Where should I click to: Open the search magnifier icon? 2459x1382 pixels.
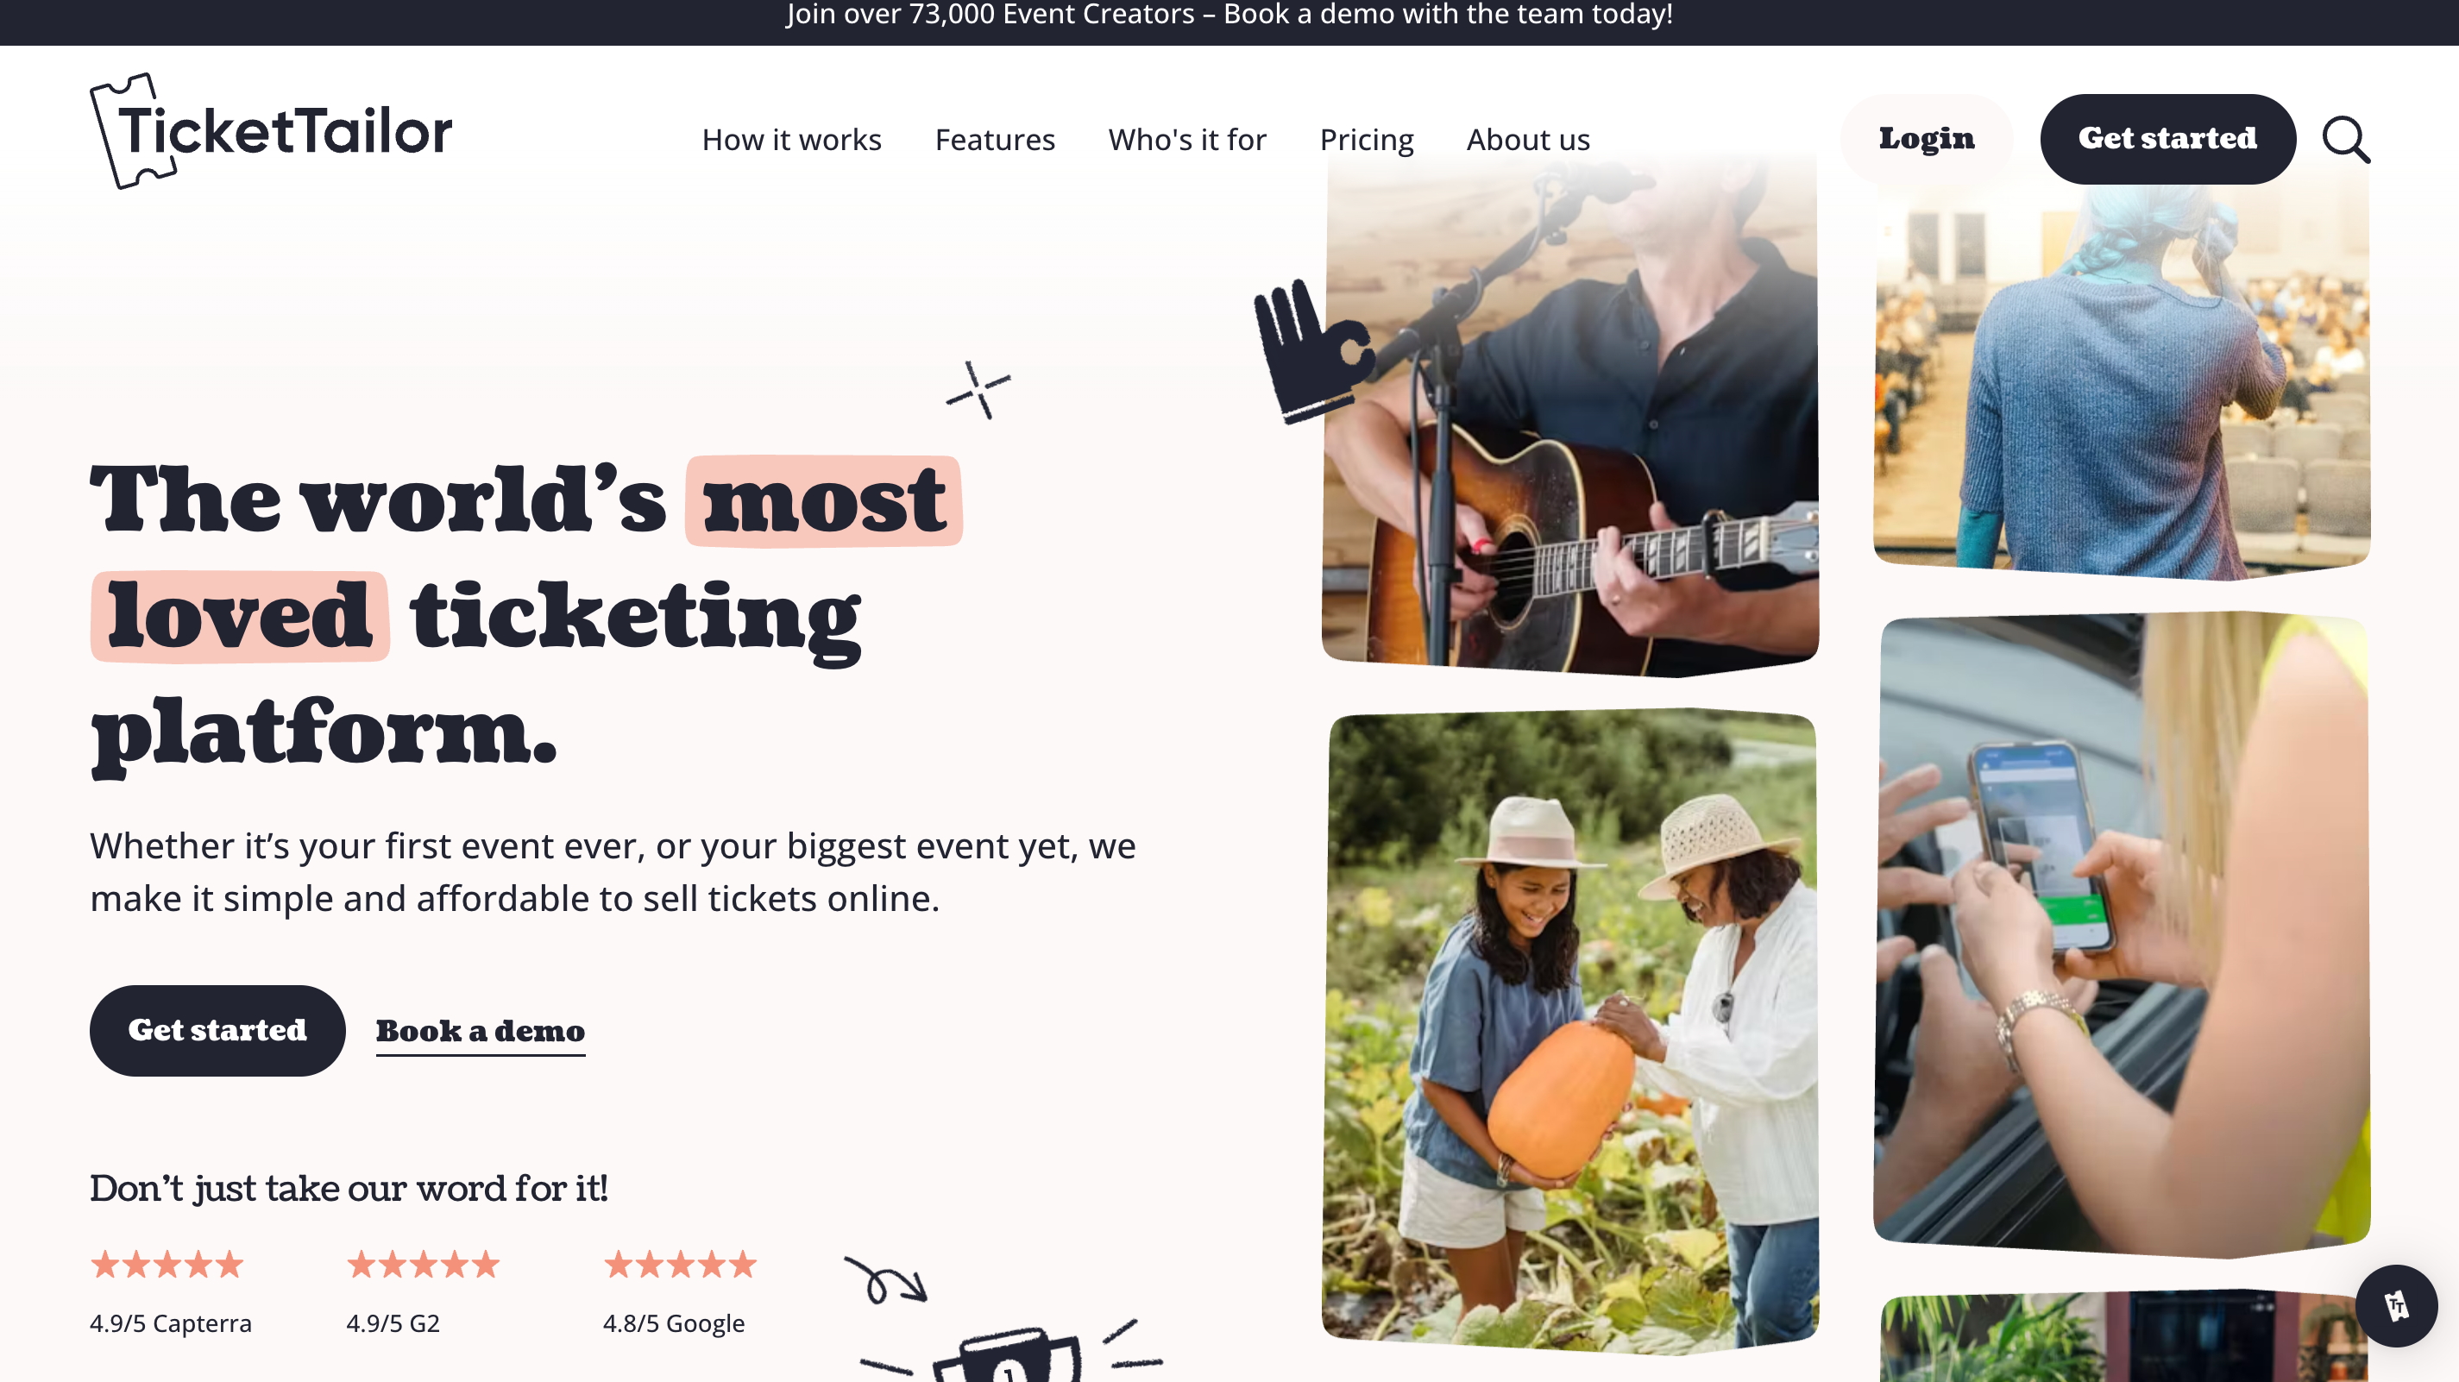pos(2346,140)
